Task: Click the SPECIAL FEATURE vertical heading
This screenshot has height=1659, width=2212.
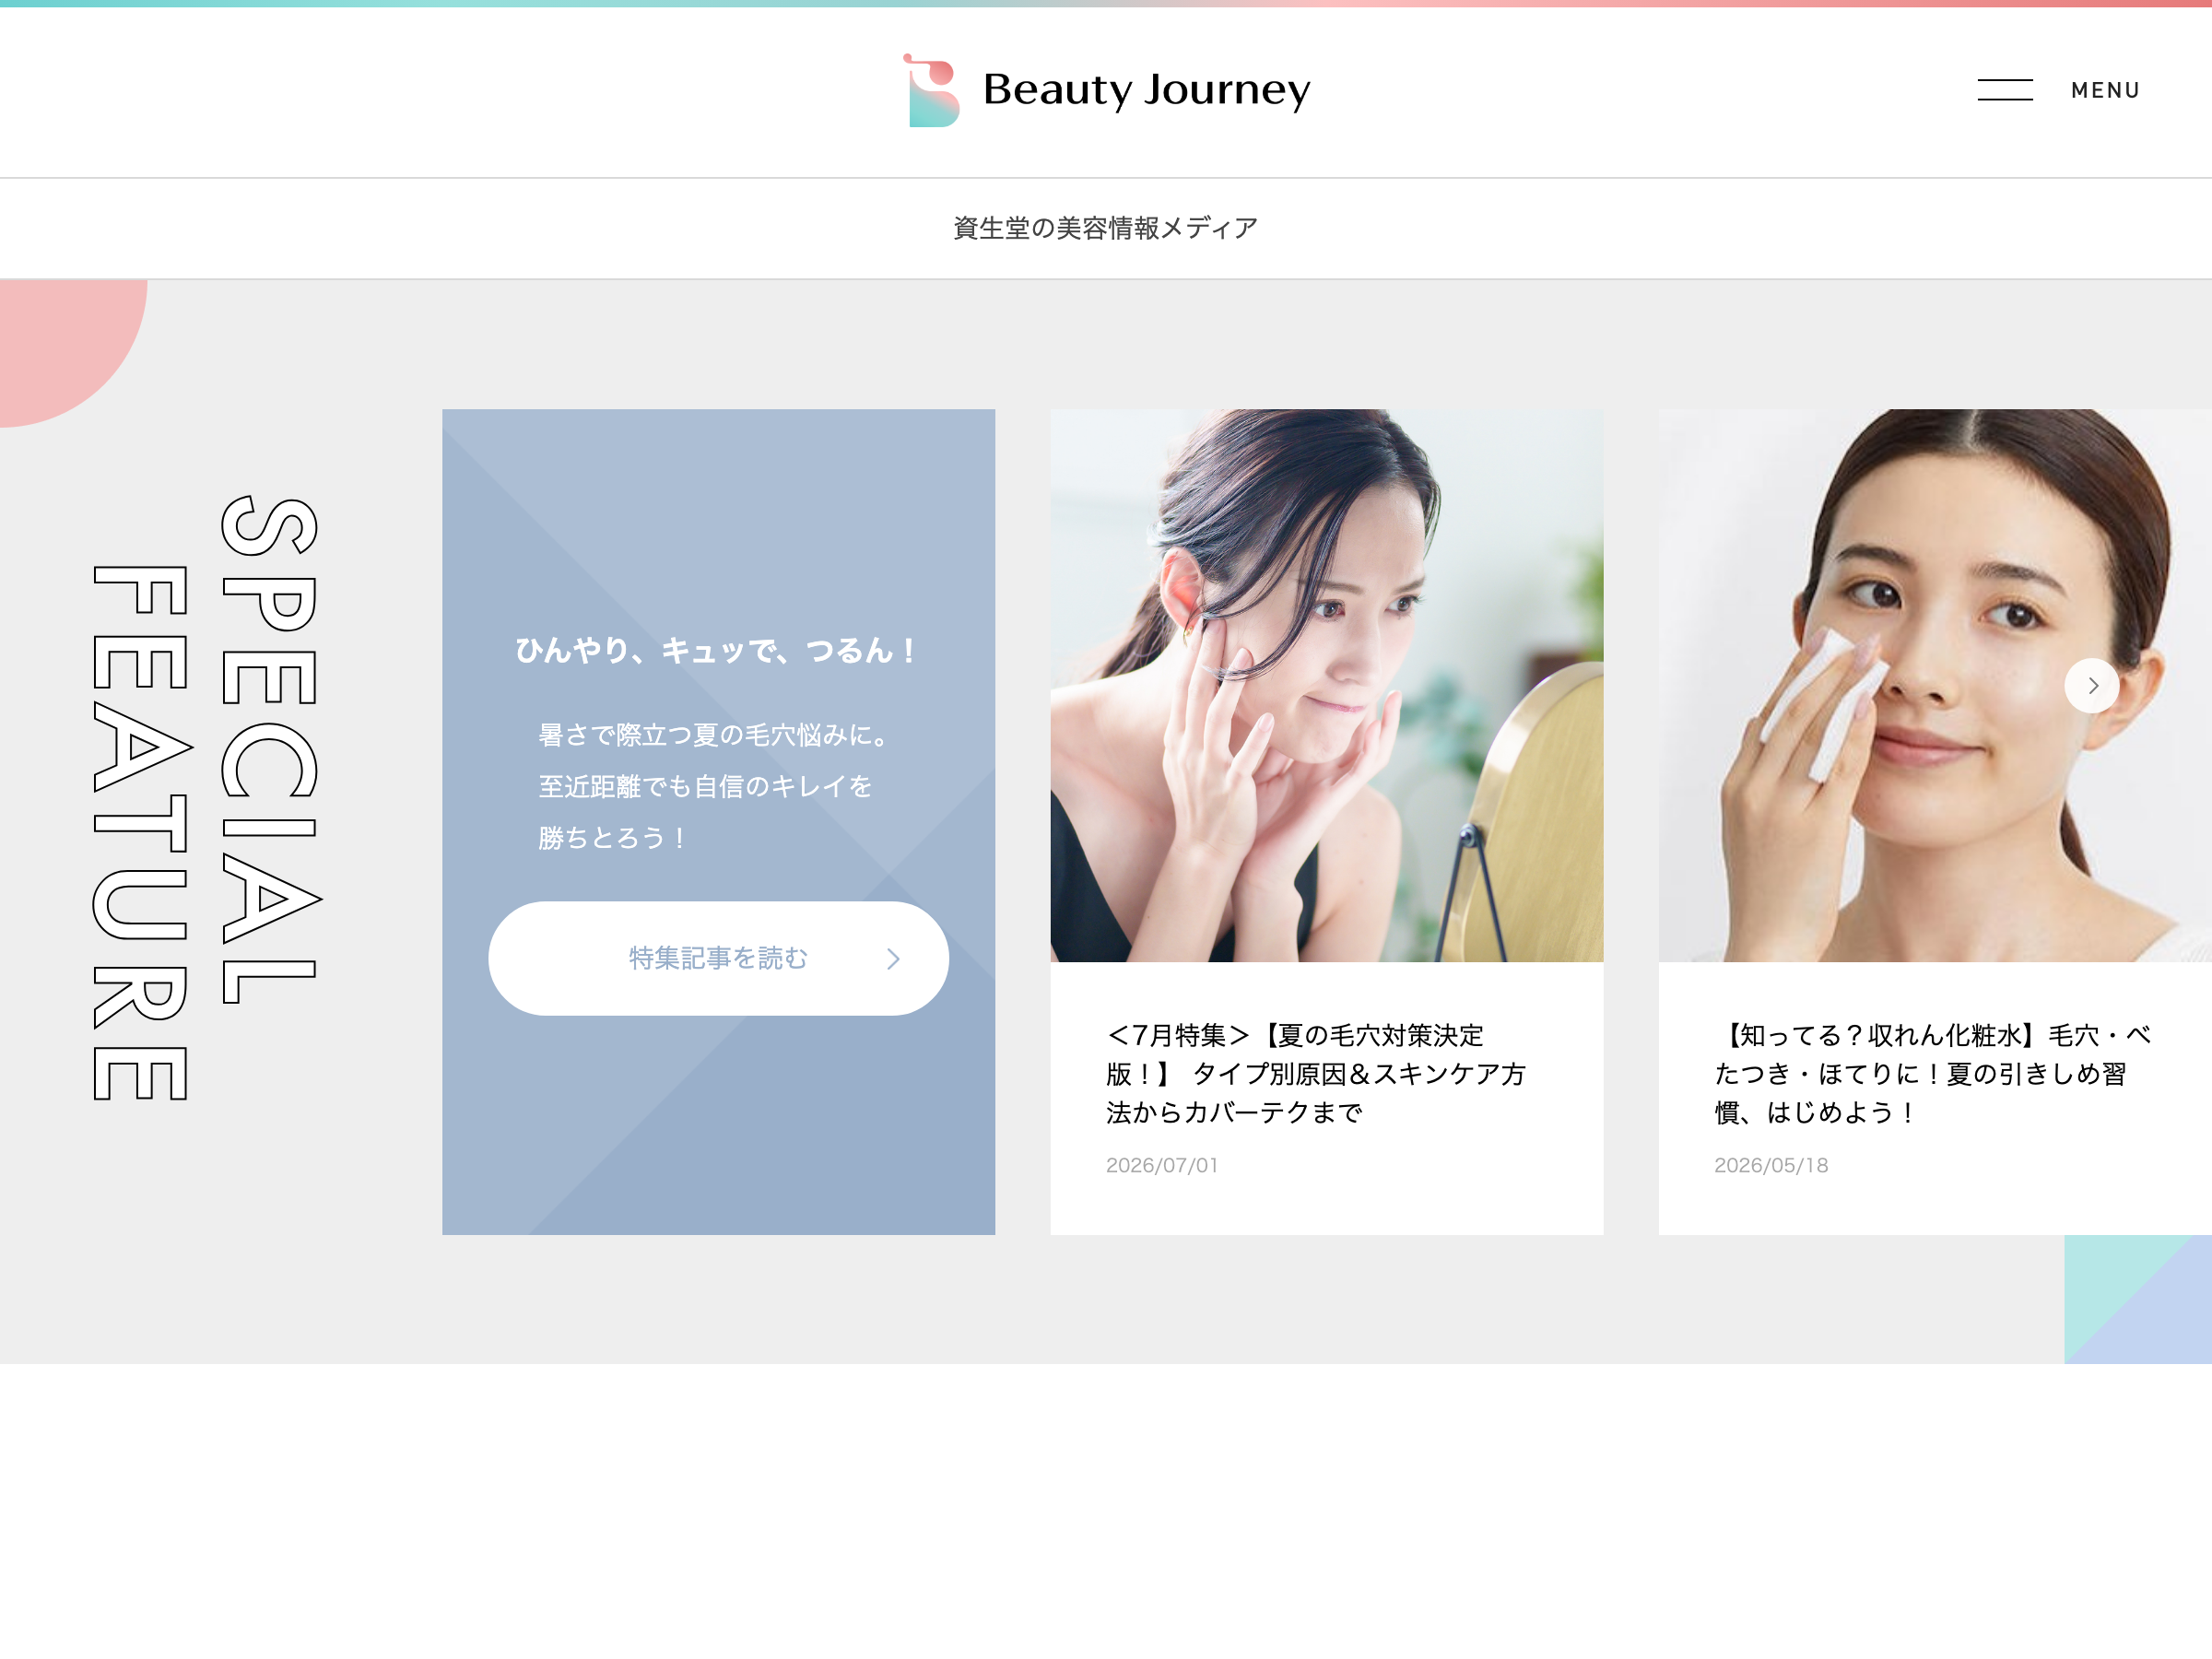Action: pos(207,798)
